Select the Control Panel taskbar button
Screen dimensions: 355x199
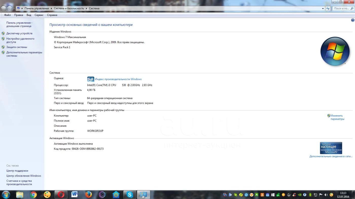(144, 195)
